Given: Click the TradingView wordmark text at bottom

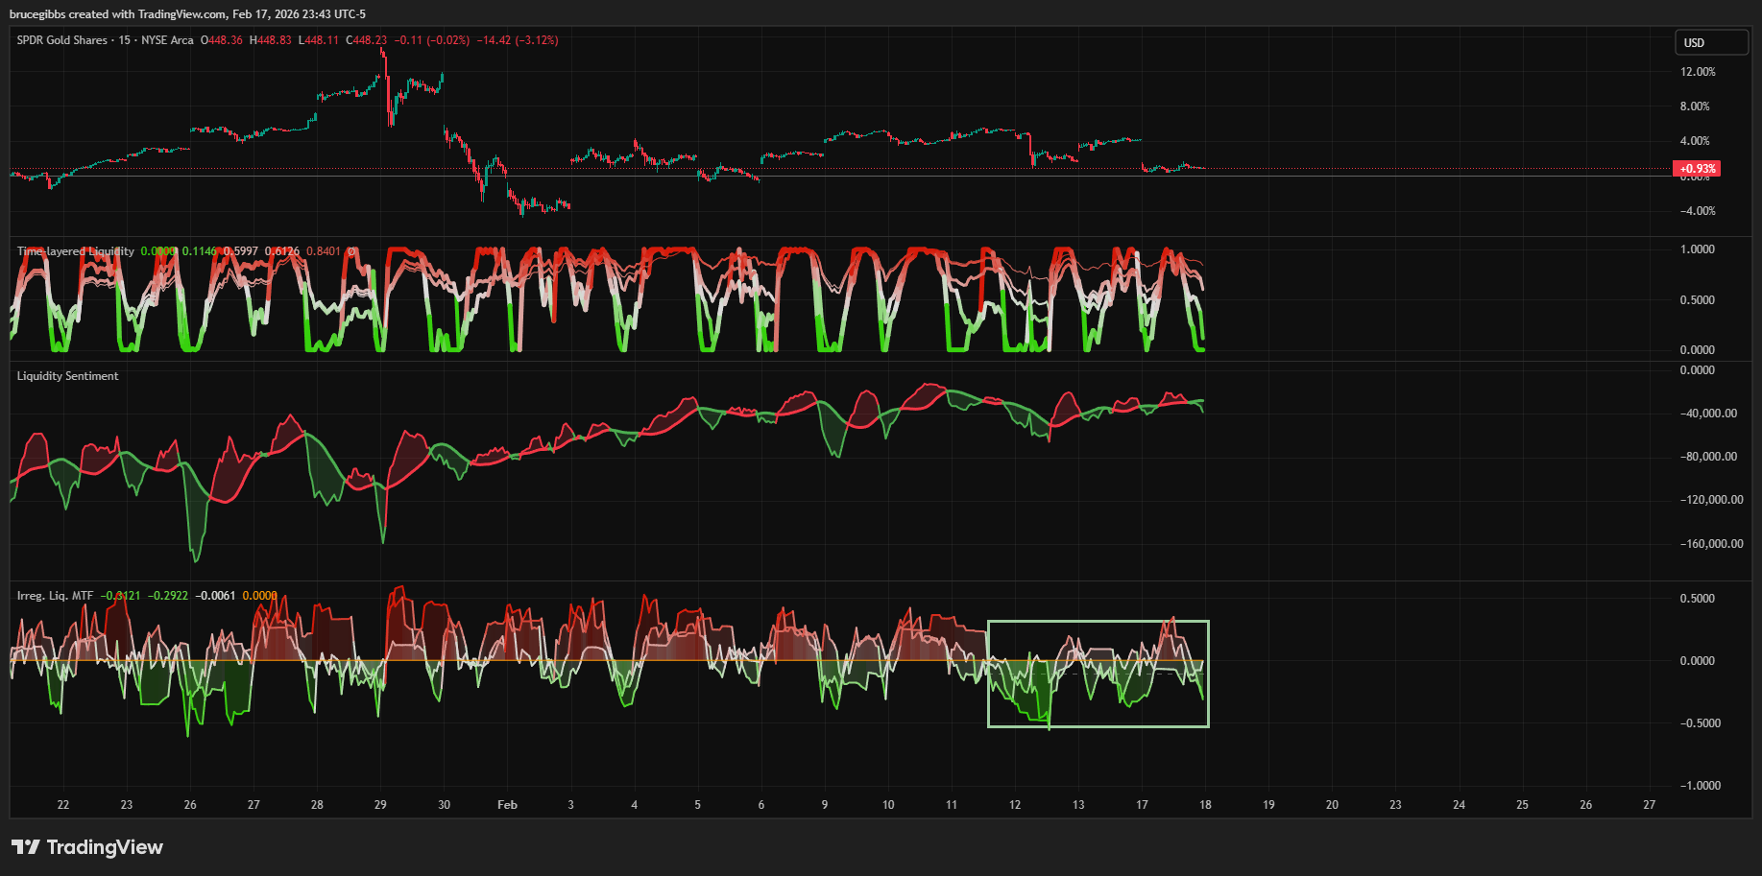Looking at the screenshot, I should click(x=105, y=847).
